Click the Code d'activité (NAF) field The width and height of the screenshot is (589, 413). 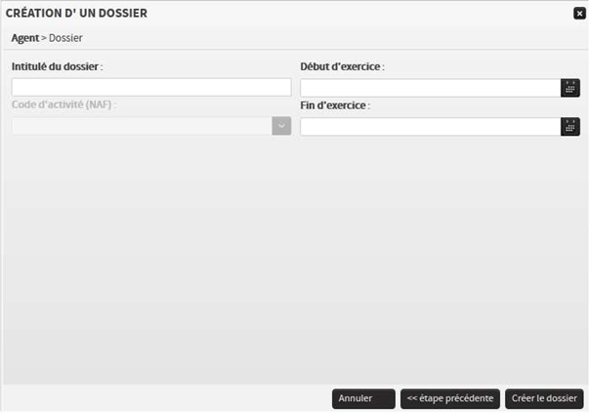(x=142, y=126)
